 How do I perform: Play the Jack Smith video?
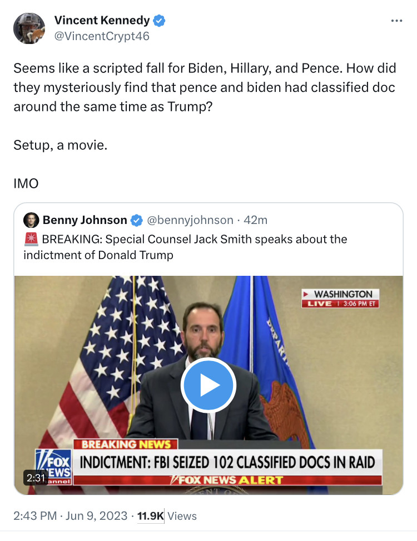[209, 386]
